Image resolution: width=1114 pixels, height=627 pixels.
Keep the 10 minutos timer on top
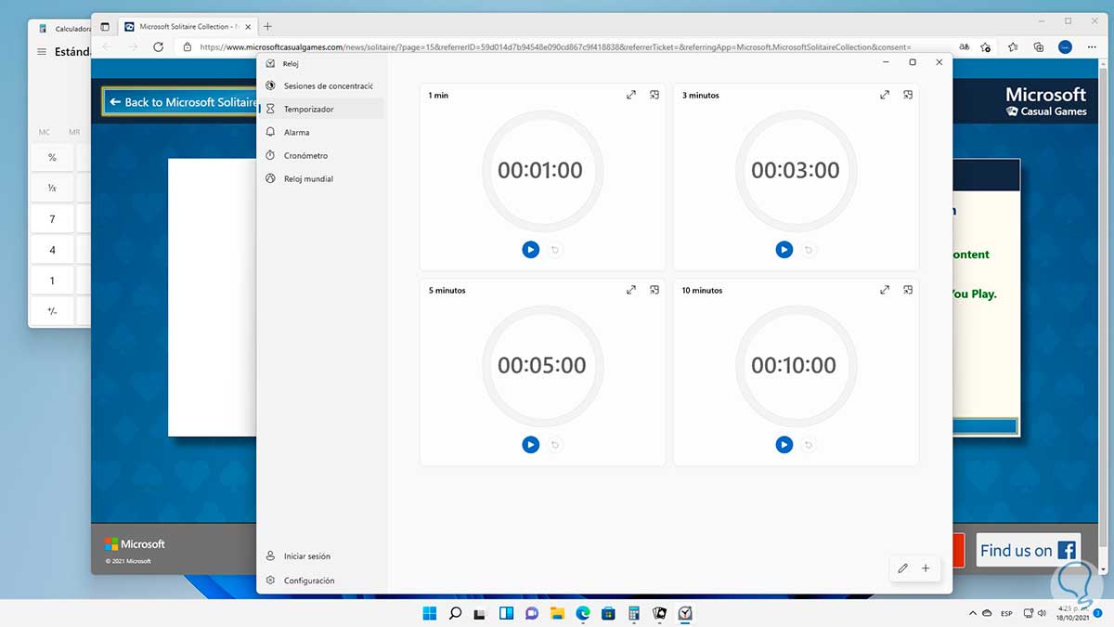[908, 290]
